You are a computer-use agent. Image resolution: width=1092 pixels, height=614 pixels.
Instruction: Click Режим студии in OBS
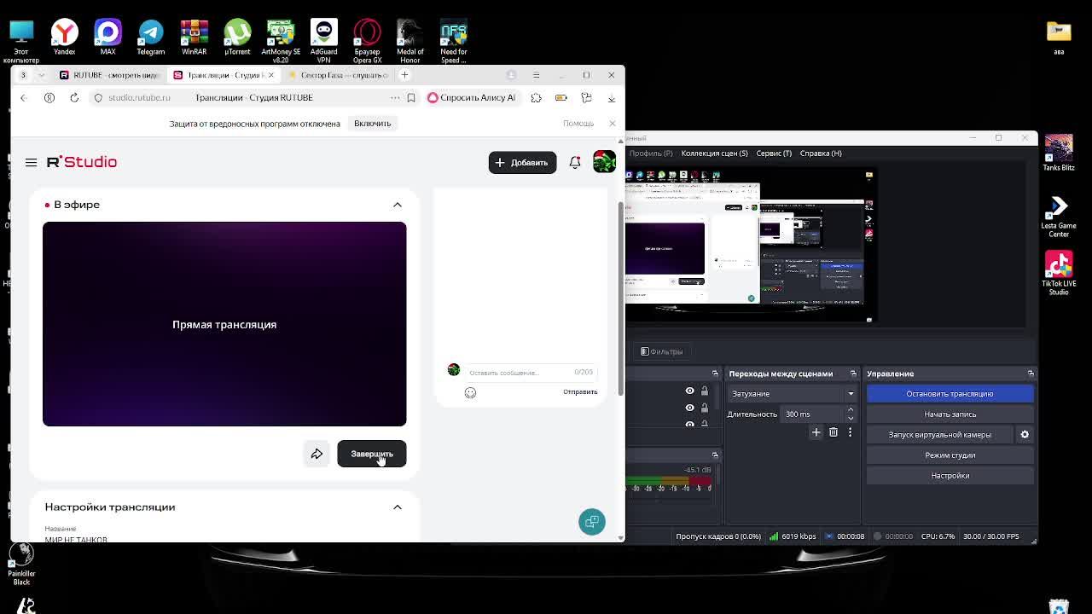(950, 455)
